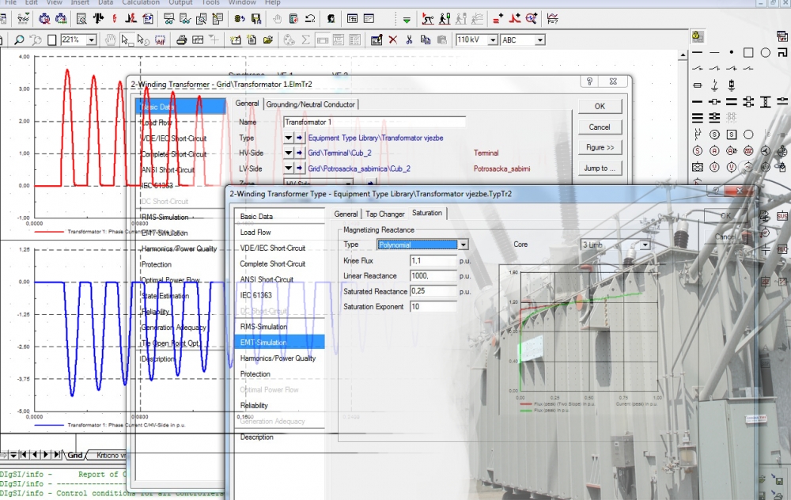Click the Figure >> button
Image resolution: width=791 pixels, height=500 pixels.
coord(600,147)
